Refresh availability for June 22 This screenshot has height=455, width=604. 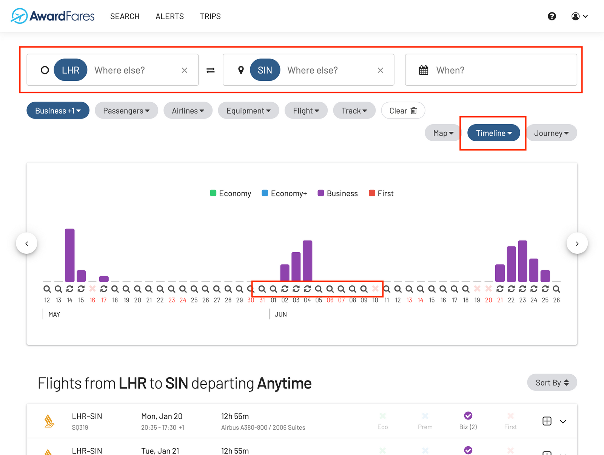pos(511,289)
